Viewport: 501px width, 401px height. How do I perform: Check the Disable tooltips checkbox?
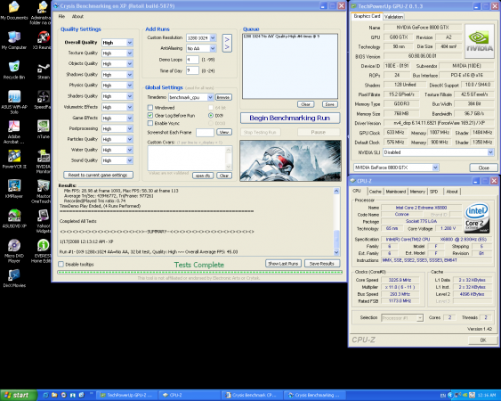pyautogui.click(x=61, y=264)
